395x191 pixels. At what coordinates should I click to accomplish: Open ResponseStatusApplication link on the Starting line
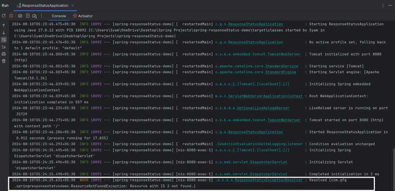tap(255, 24)
